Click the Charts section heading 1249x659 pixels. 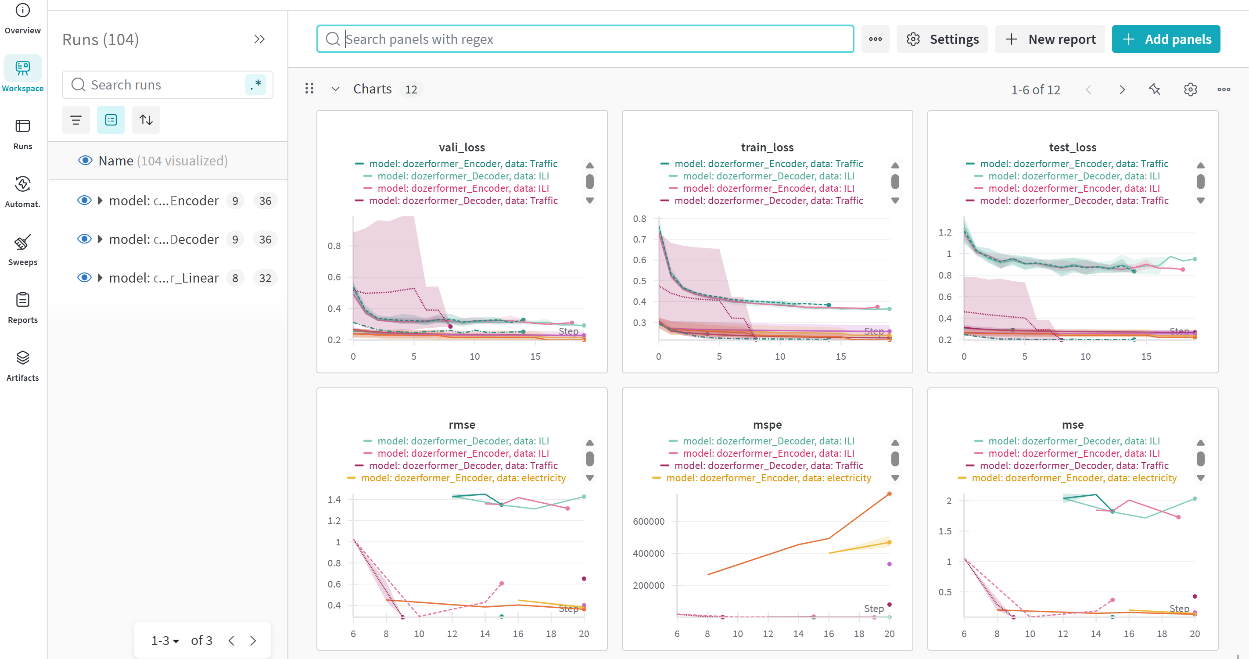click(x=372, y=89)
